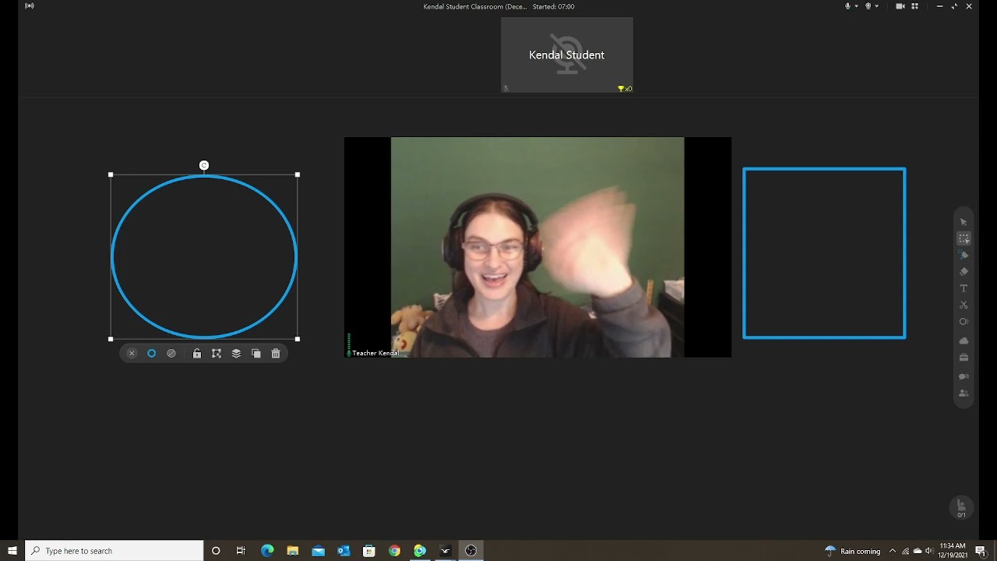Open File Explorer from taskbar
This screenshot has width=997, height=561.
tap(293, 551)
